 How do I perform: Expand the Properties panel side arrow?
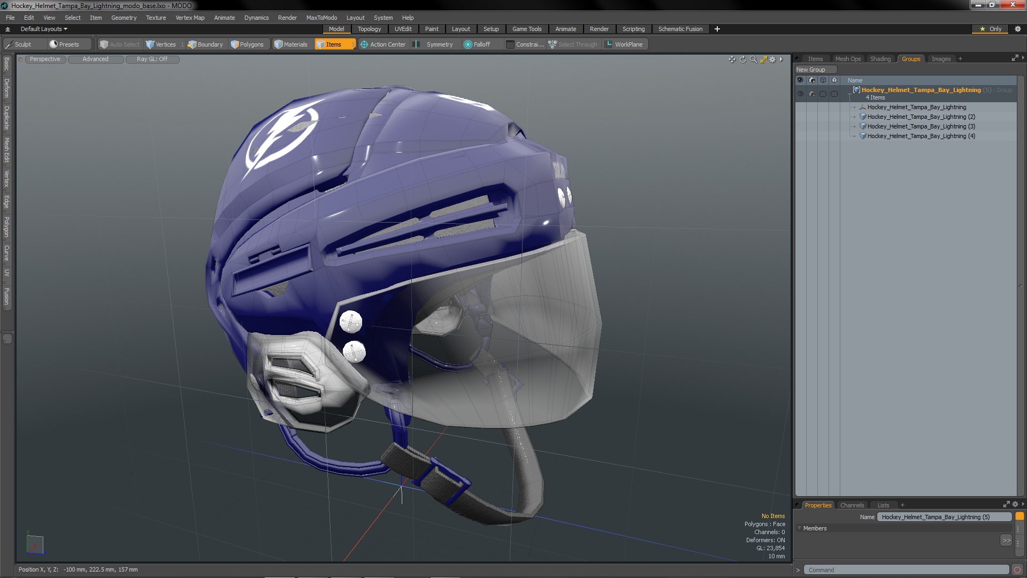coord(1023,504)
